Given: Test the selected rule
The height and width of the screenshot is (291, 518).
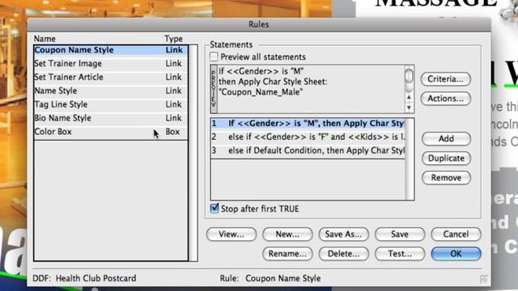Looking at the screenshot, I should [x=400, y=254].
